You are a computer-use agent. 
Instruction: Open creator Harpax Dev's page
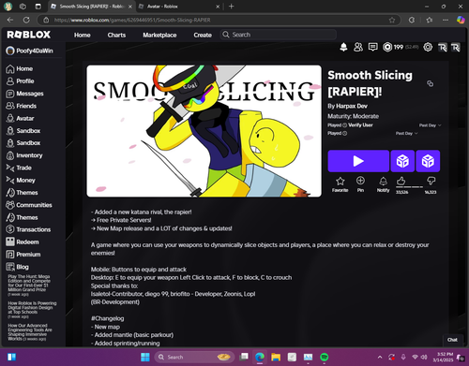[x=352, y=106]
